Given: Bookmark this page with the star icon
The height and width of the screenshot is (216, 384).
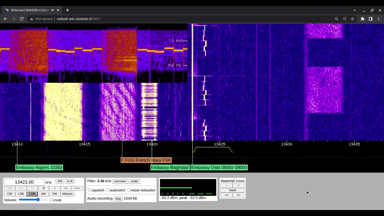Looking at the screenshot, I should click(352, 19).
